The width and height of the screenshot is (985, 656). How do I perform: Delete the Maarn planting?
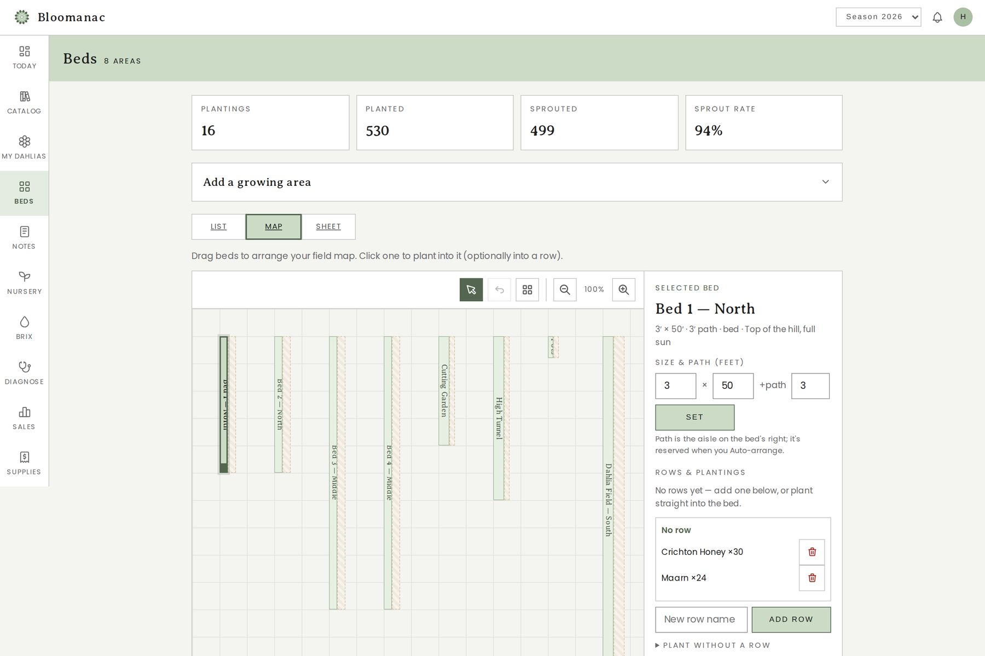812,578
